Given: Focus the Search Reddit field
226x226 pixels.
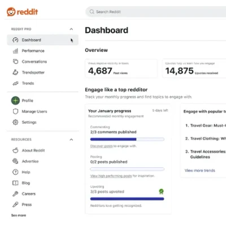Looking at the screenshot, I should (156, 12).
